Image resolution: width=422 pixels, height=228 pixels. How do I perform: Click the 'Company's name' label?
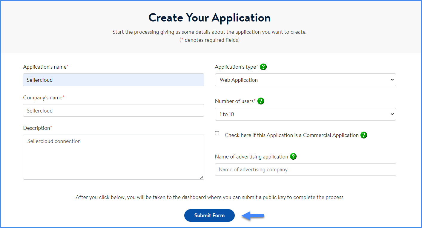pyautogui.click(x=44, y=98)
